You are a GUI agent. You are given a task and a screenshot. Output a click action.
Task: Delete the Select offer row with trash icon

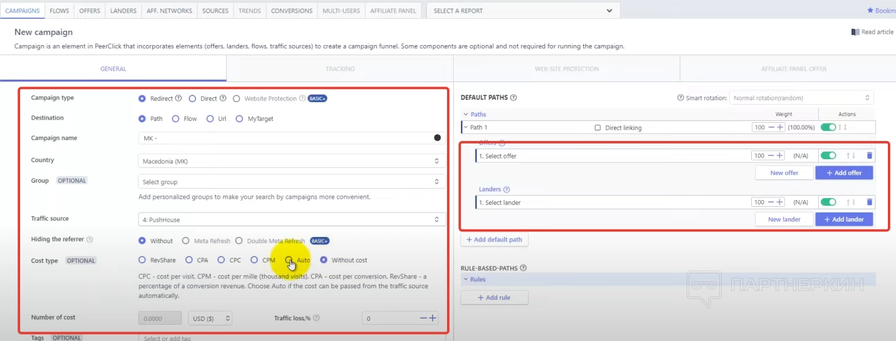(869, 155)
